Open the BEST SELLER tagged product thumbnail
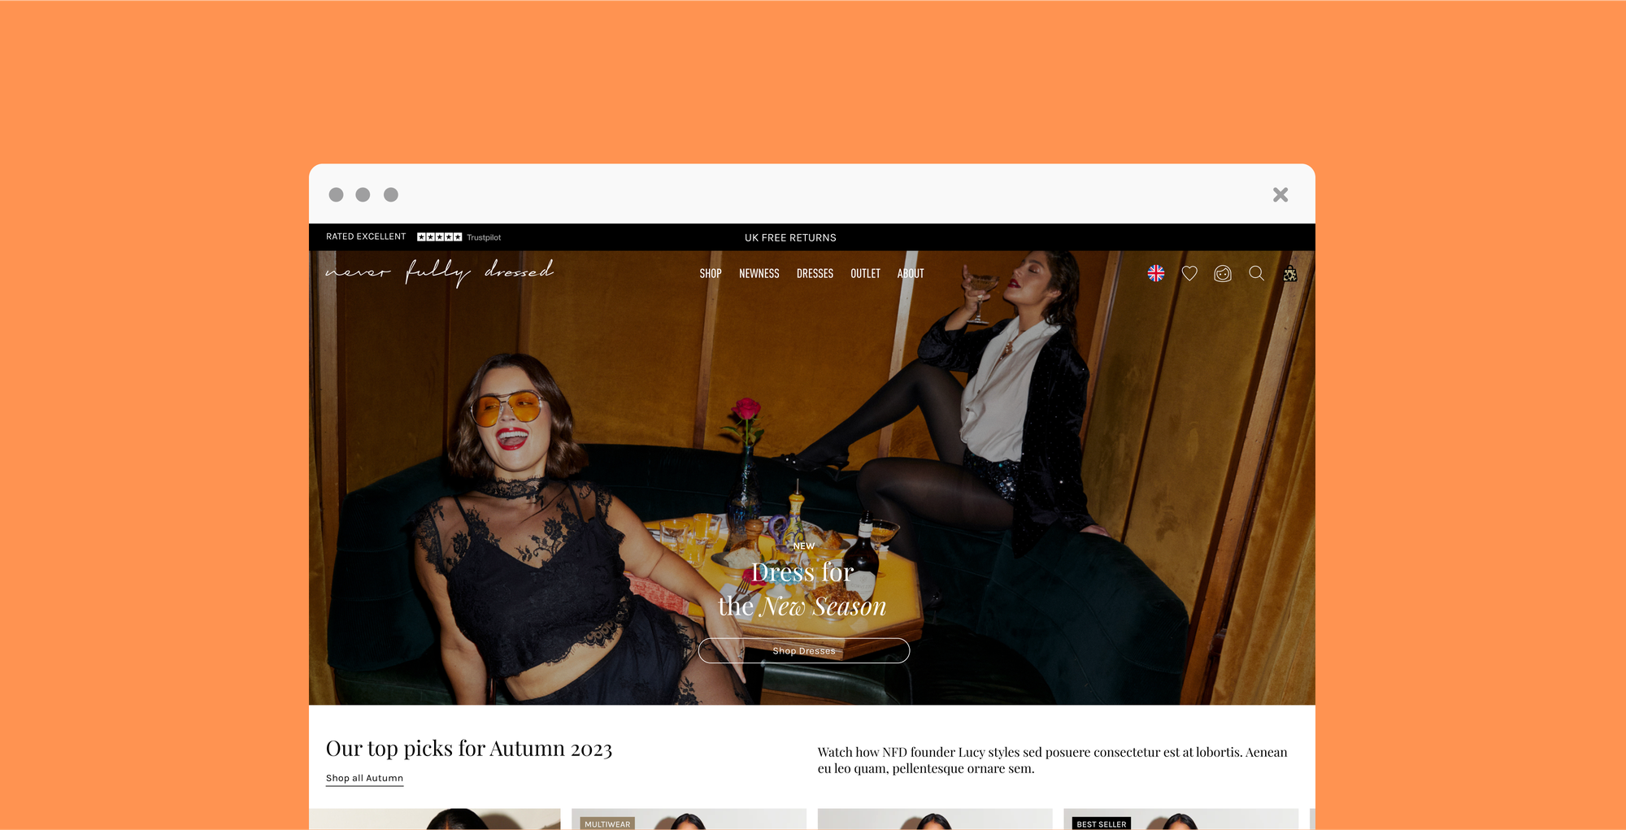The height and width of the screenshot is (830, 1626). pyautogui.click(x=1180, y=819)
